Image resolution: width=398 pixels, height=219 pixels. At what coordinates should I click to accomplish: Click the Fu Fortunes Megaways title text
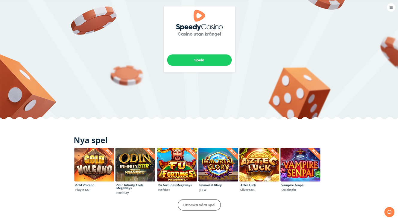click(x=175, y=185)
